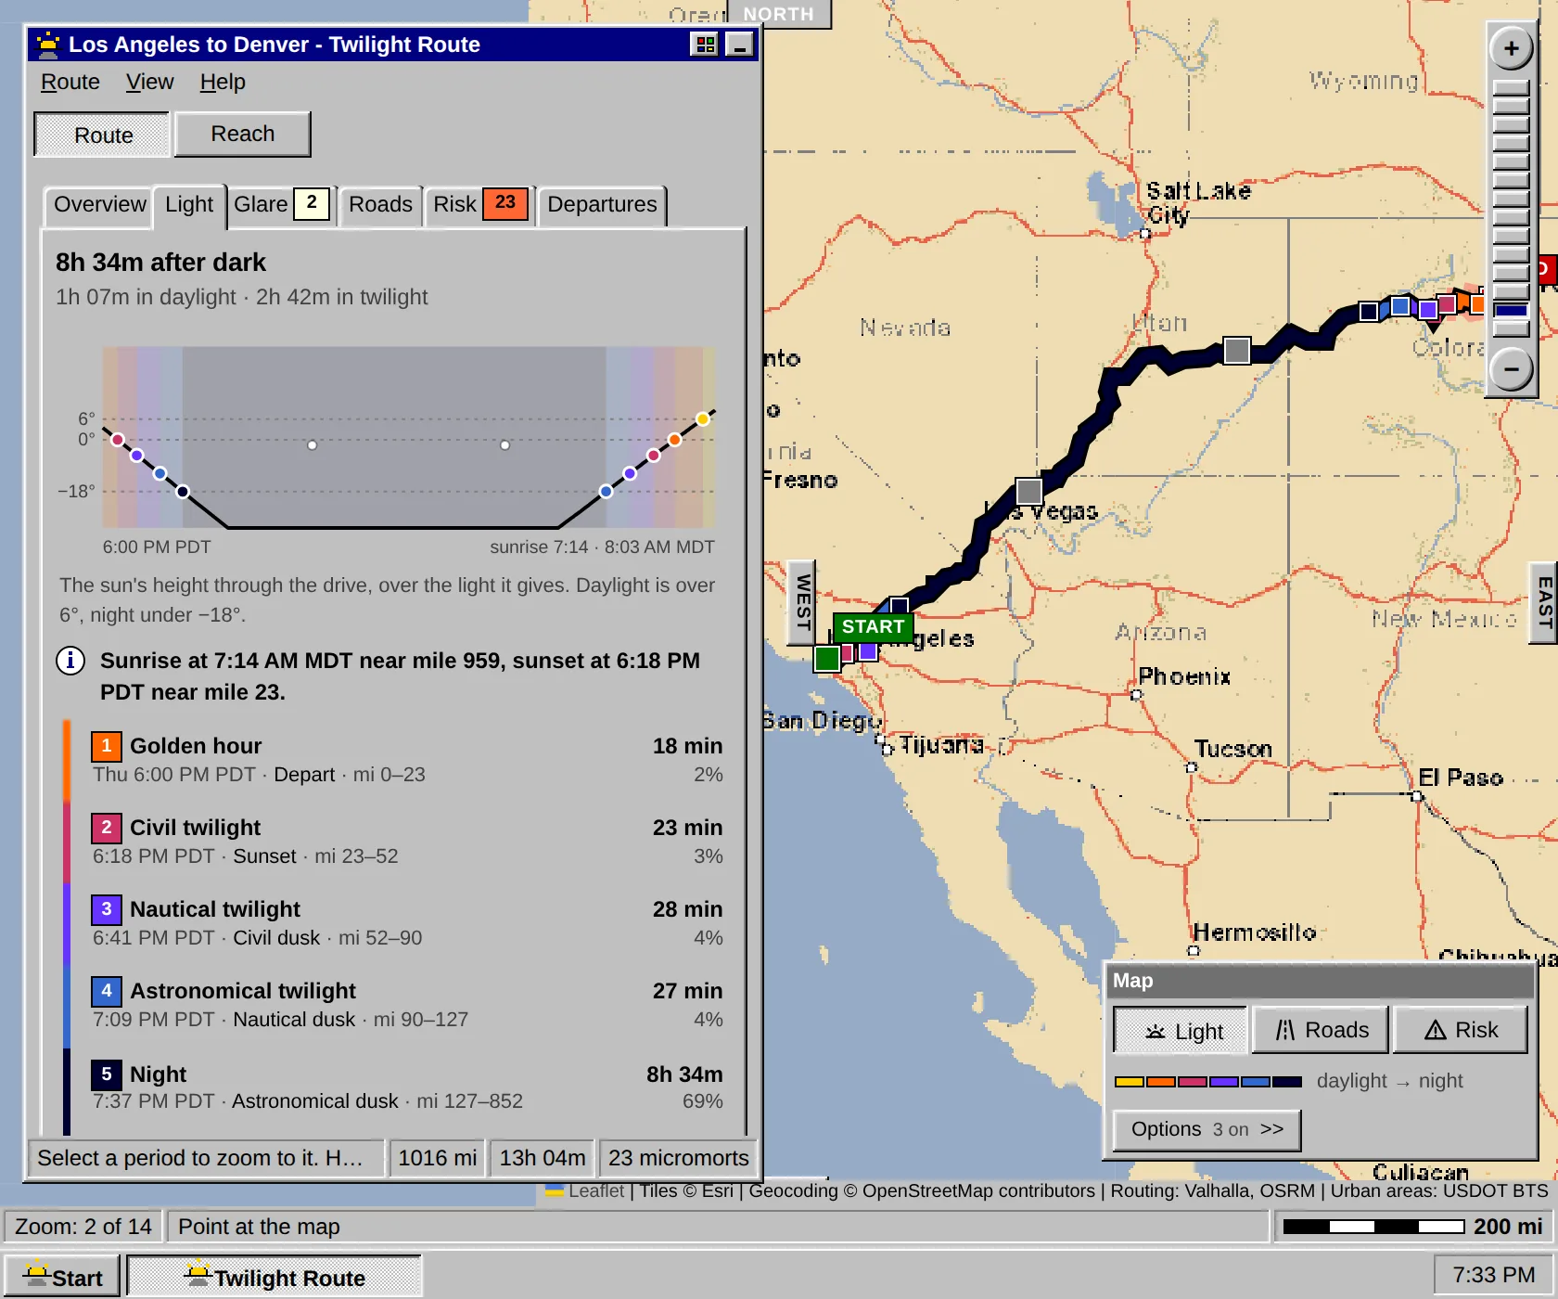Screen dimensions: 1558x1299
Task: Click the zoom in plus button on map
Action: pos(1511,48)
